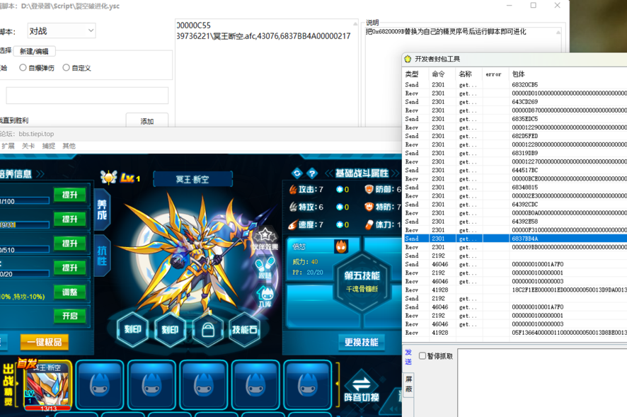The width and height of the screenshot is (627, 417).
Task: Open the 对战 script dropdown
Action: click(61, 31)
